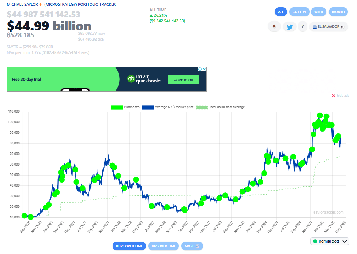Open Michael Saylor portfolio tracker title

click(61, 4)
